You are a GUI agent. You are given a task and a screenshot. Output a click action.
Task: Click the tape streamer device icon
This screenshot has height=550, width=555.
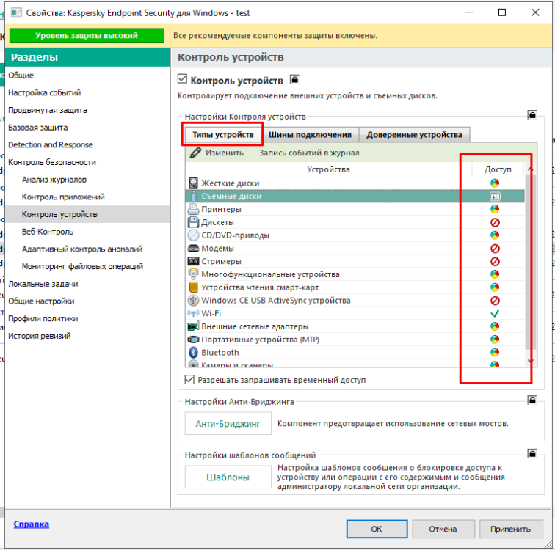click(193, 262)
